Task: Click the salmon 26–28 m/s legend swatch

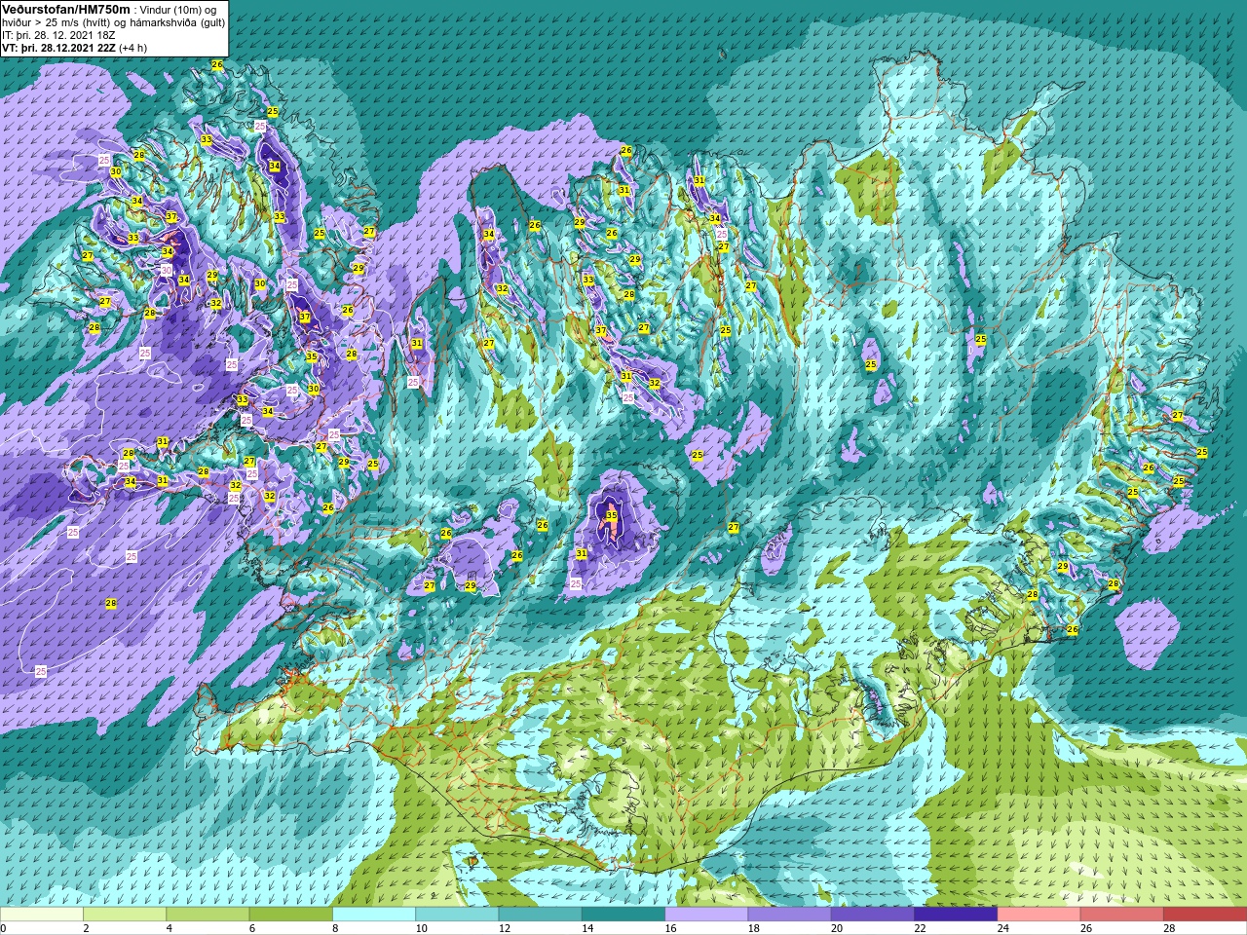Action: point(1121,915)
